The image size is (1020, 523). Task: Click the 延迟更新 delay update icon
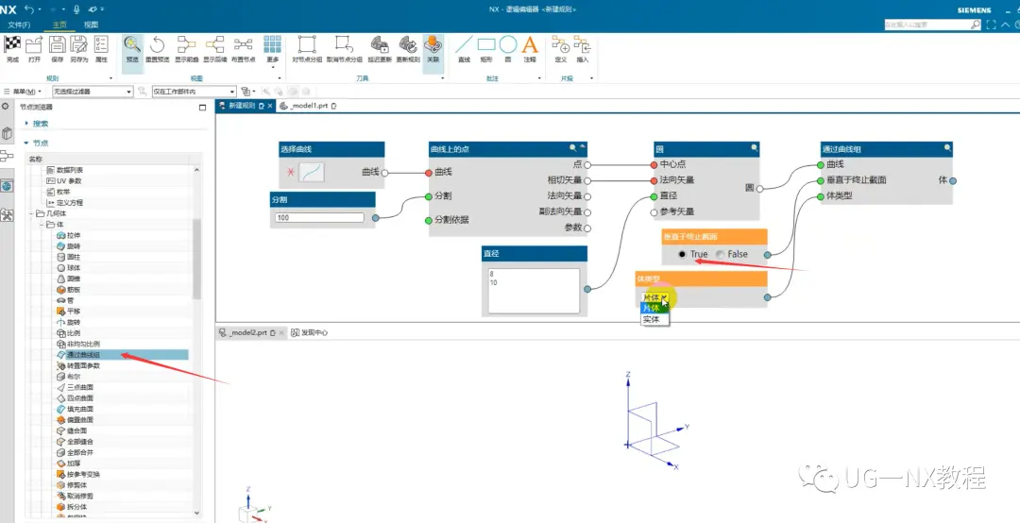click(x=380, y=45)
